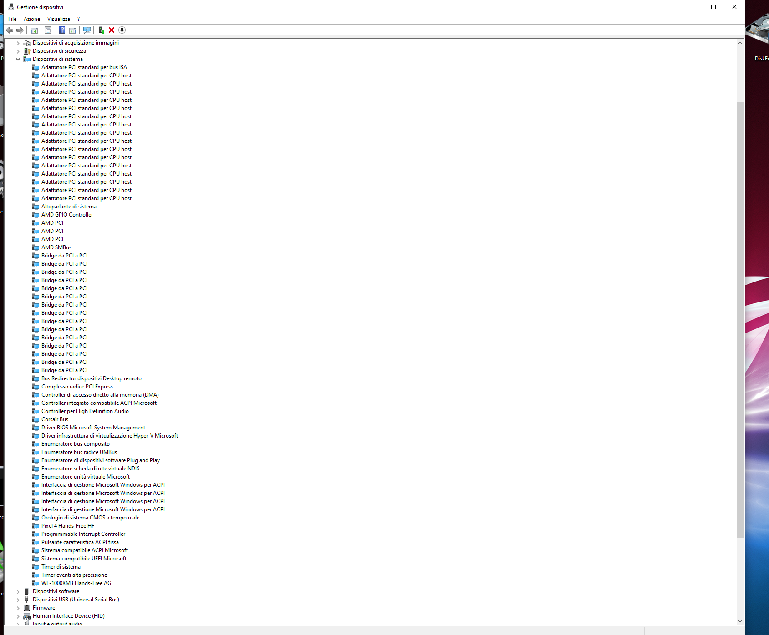Open the ? help menu

click(78, 19)
